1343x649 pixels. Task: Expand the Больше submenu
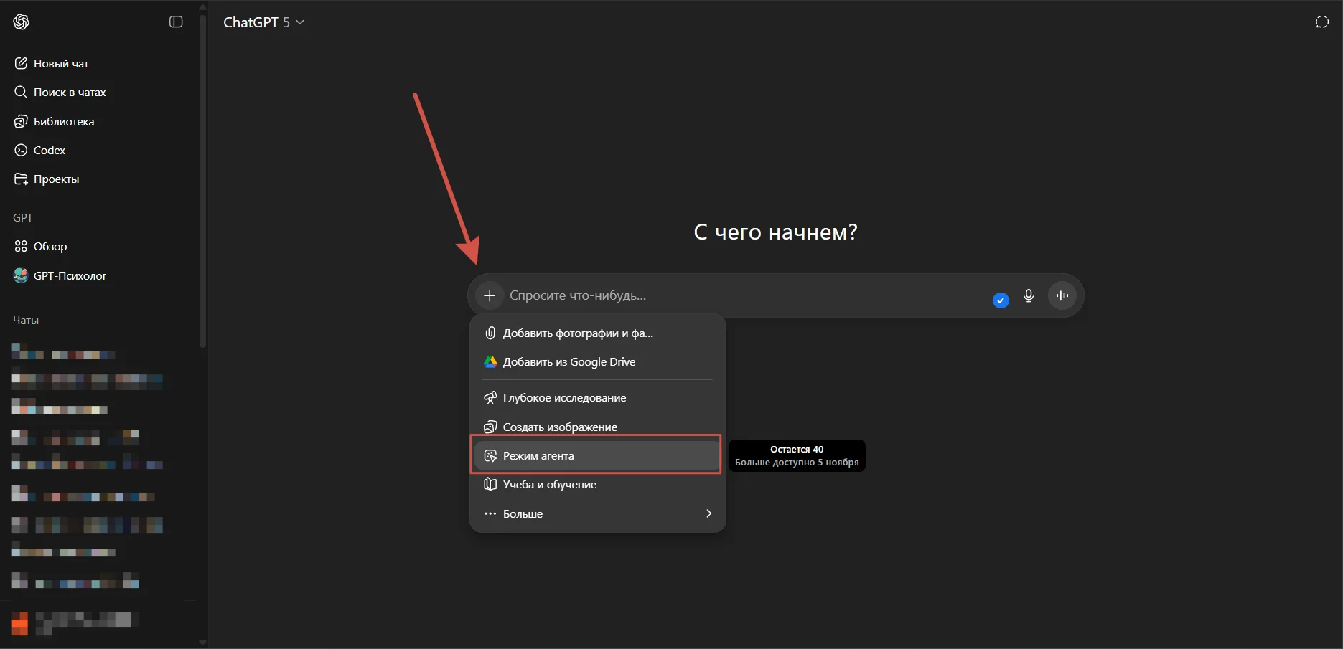click(x=597, y=513)
